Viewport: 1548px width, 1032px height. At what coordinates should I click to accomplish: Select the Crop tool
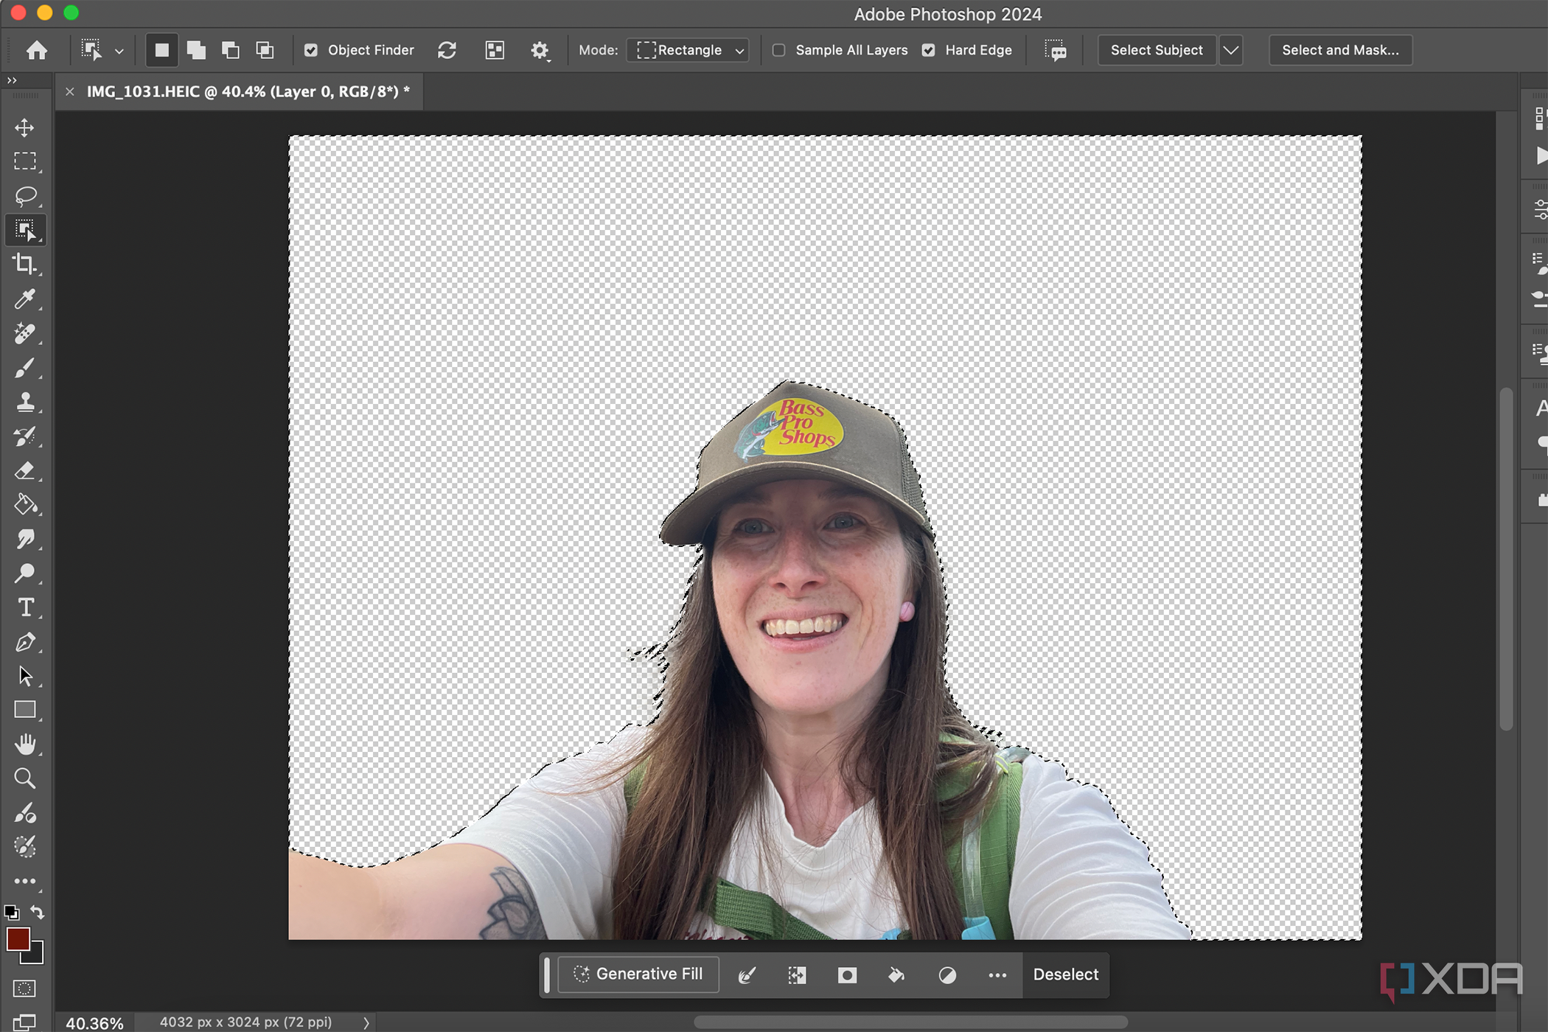pyautogui.click(x=25, y=264)
